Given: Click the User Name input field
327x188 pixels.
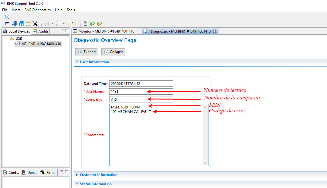Looking at the screenshot, I should (x=141, y=92).
